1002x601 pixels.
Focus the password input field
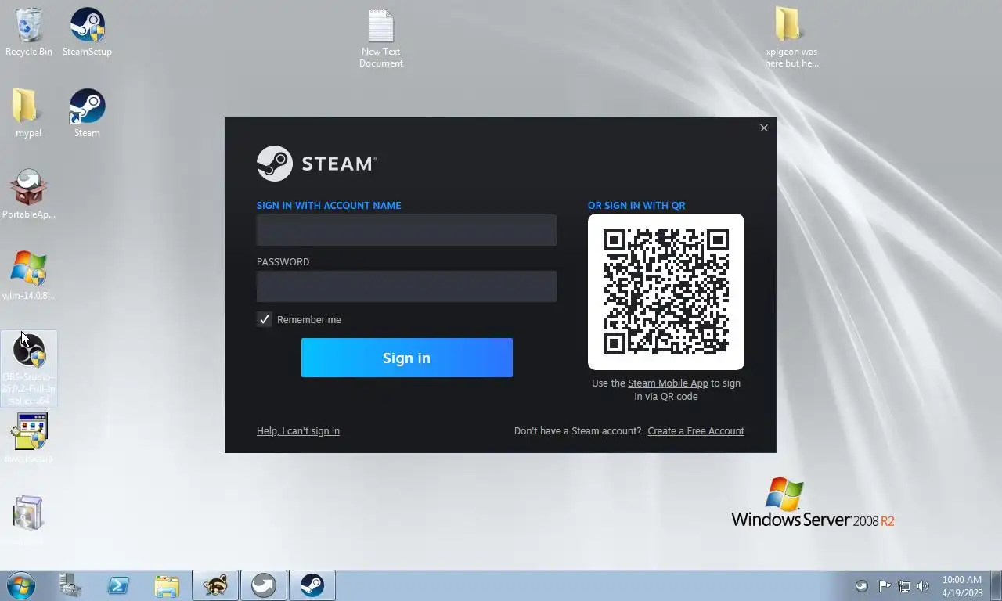(x=406, y=286)
